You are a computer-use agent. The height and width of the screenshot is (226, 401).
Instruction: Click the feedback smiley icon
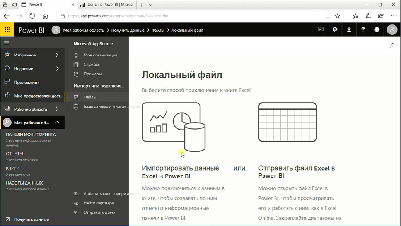coord(377,30)
